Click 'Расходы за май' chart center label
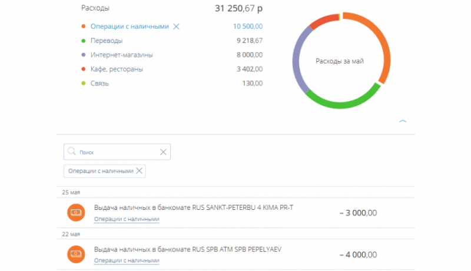Screen dimensions: 471x271 (x=340, y=61)
